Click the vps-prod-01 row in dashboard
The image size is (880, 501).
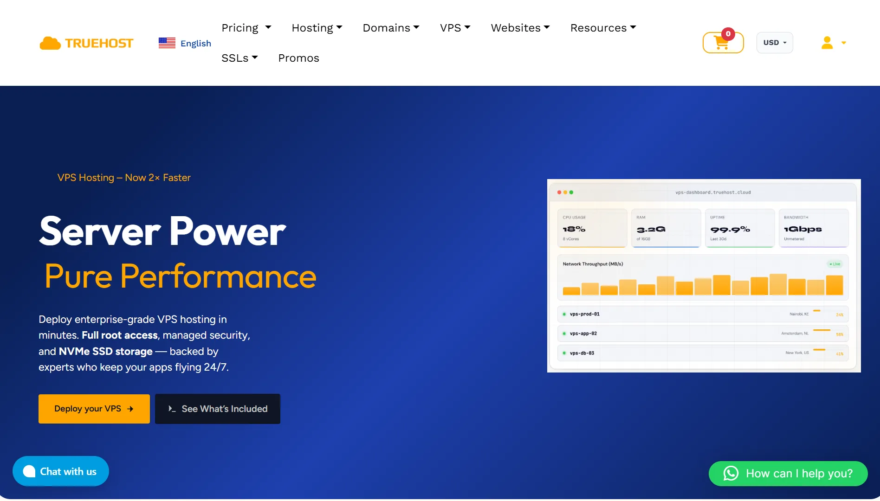(x=703, y=314)
